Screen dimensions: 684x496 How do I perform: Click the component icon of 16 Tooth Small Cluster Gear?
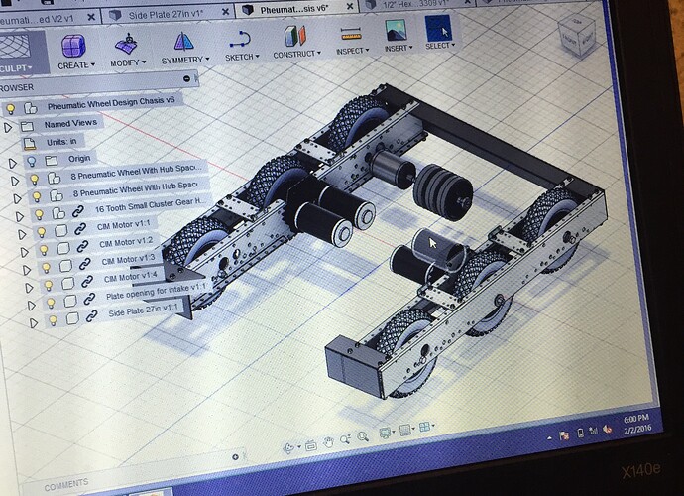coord(58,213)
